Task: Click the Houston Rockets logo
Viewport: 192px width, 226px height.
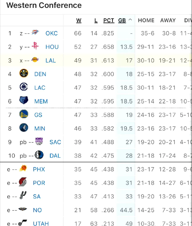Action: [35, 46]
